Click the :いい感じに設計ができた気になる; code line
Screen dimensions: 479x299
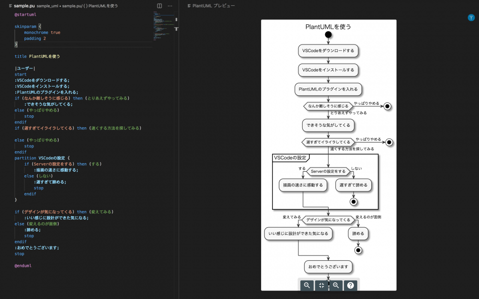pos(56,218)
